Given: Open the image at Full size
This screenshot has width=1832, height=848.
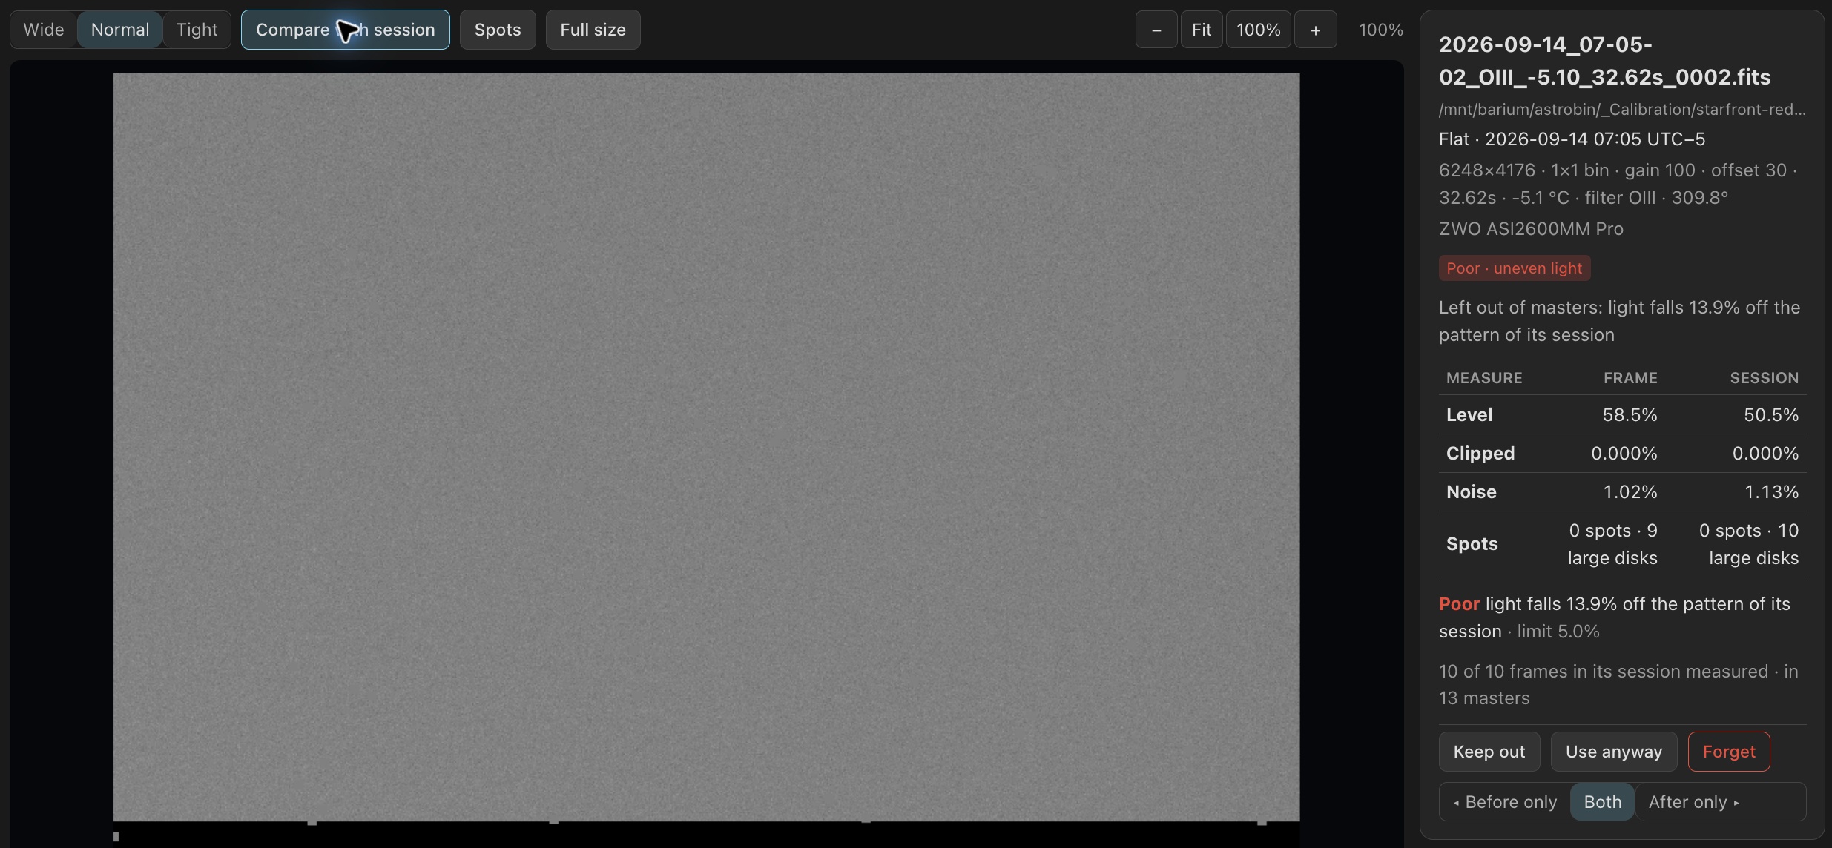Looking at the screenshot, I should click(593, 30).
